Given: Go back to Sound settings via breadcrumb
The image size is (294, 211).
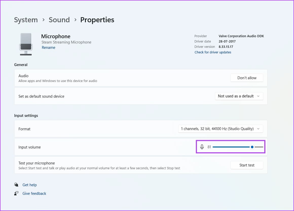Looking at the screenshot, I should point(59,20).
